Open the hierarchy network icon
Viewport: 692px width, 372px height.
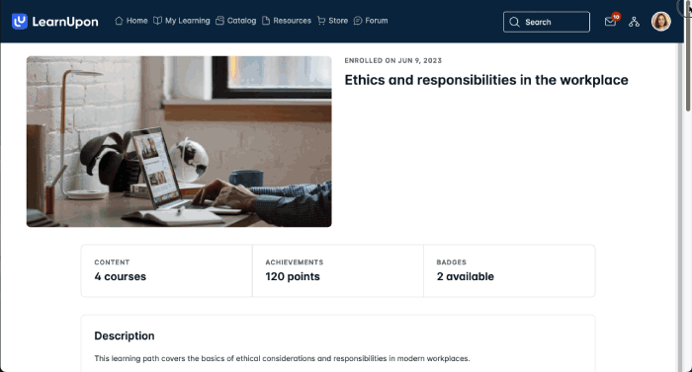pos(635,22)
